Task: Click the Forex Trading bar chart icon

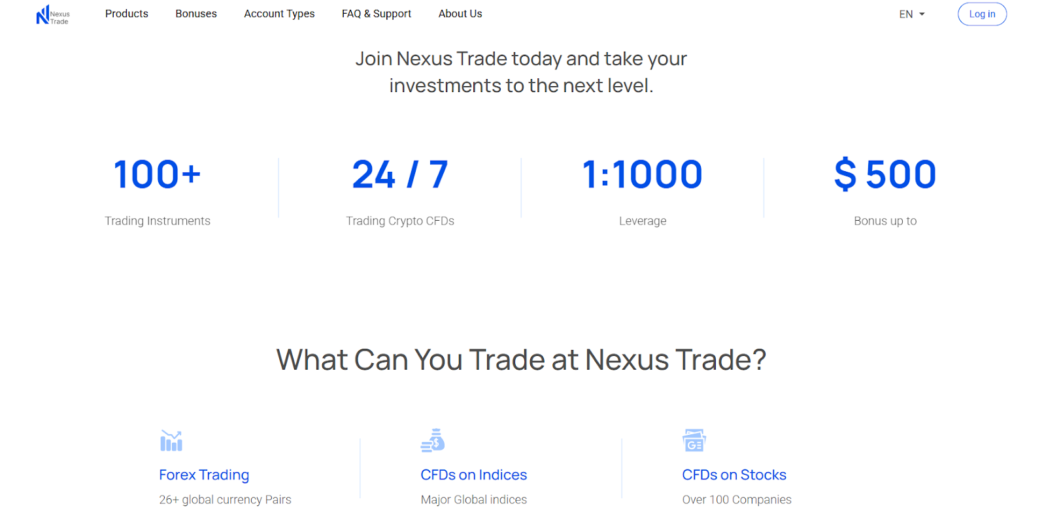Action: 171,441
